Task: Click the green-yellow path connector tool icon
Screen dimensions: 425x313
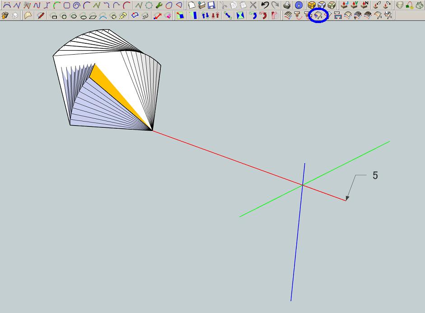Action: 409,5
